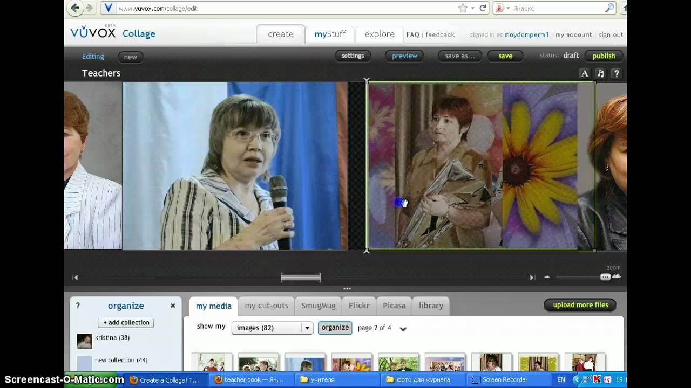Switch to teacher book taskbar window
The height and width of the screenshot is (388, 691).
[x=251, y=379]
